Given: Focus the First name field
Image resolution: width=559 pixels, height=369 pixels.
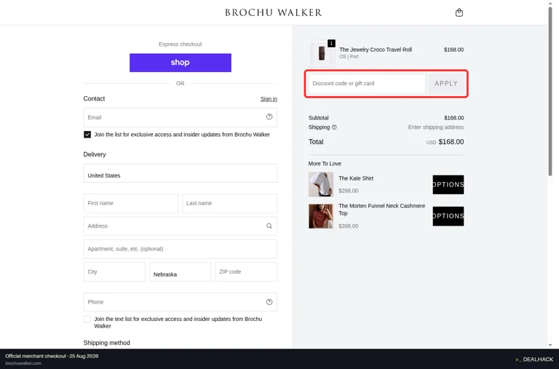Looking at the screenshot, I should pyautogui.click(x=131, y=203).
